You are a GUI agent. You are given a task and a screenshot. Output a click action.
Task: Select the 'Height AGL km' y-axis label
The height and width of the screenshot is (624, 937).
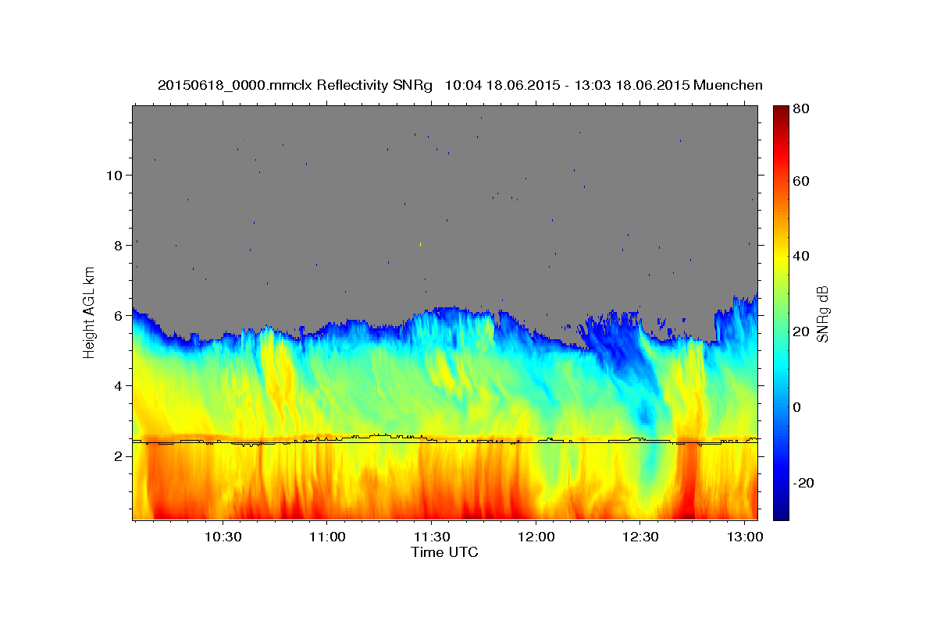pyautogui.click(x=90, y=312)
